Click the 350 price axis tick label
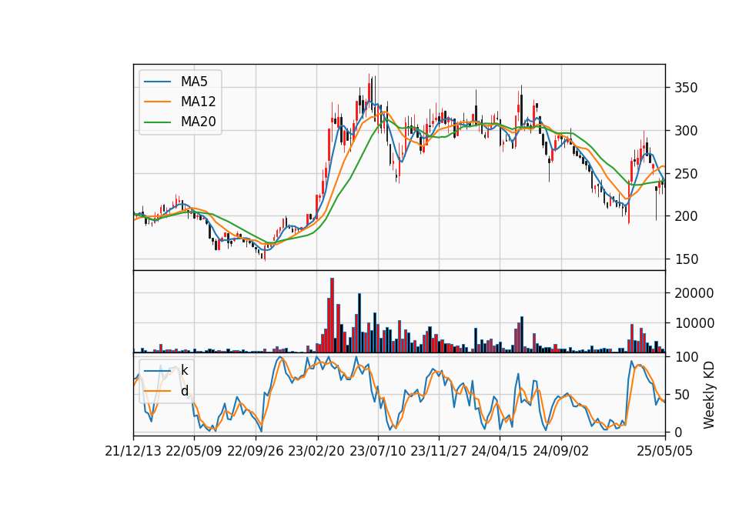This screenshot has width=739, height=531. coord(686,88)
